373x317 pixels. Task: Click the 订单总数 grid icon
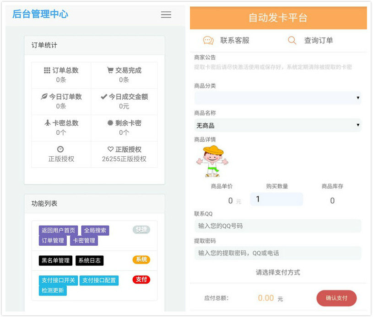click(47, 70)
